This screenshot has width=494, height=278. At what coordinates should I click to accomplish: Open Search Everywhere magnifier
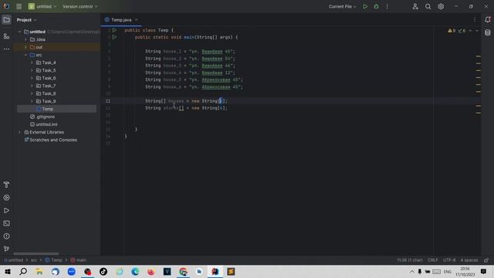428,6
